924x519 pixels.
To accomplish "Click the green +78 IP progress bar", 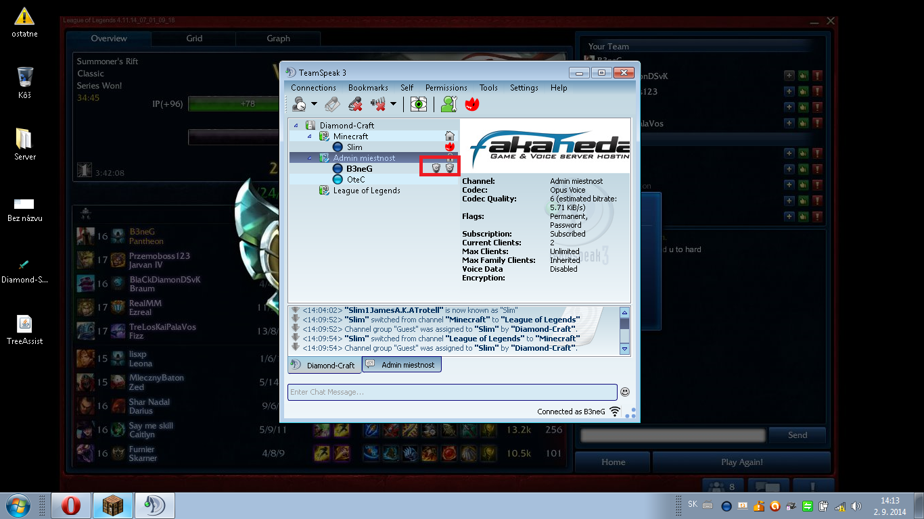I will click(233, 104).
